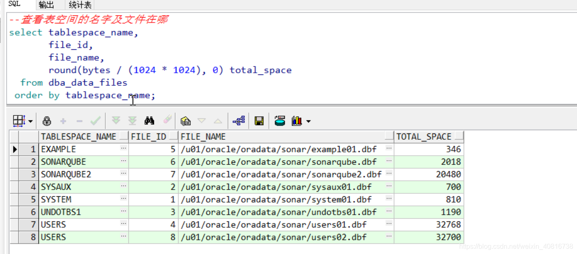Image resolution: width=577 pixels, height=254 pixels.
Task: Click the delete record minus icon
Action: click(x=79, y=121)
